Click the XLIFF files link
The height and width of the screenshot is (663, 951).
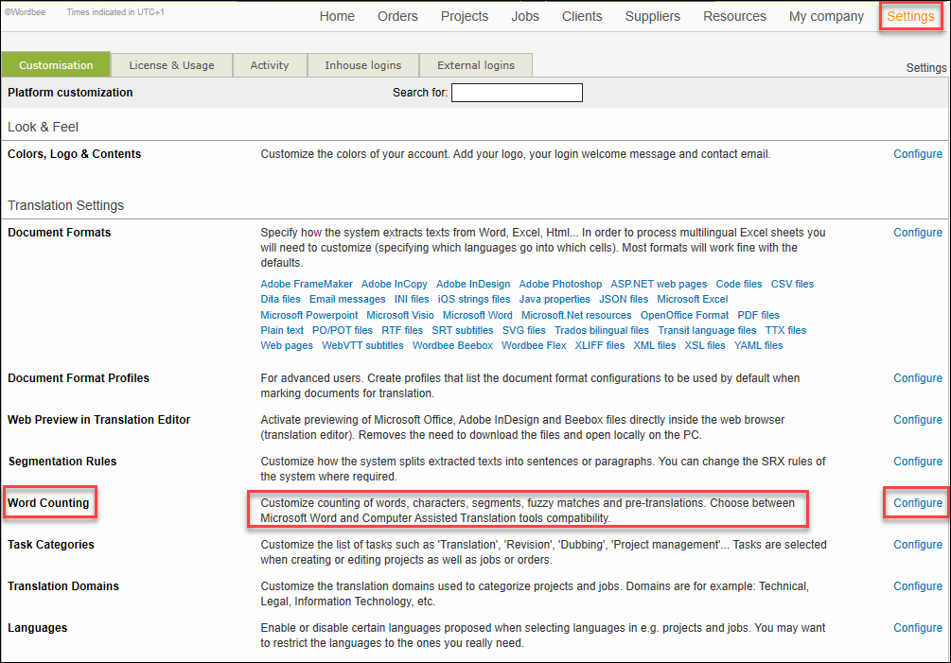point(600,345)
